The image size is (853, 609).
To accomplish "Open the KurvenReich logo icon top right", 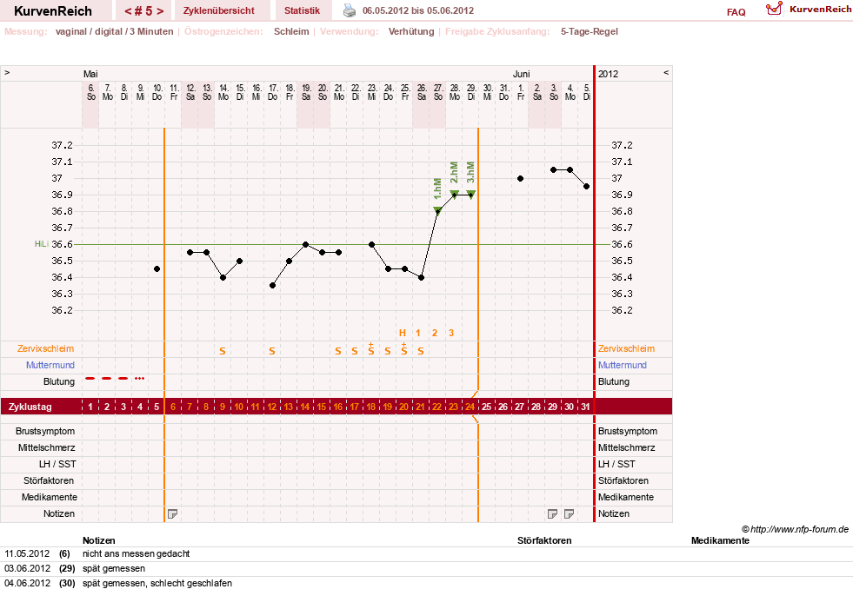I will 774,9.
